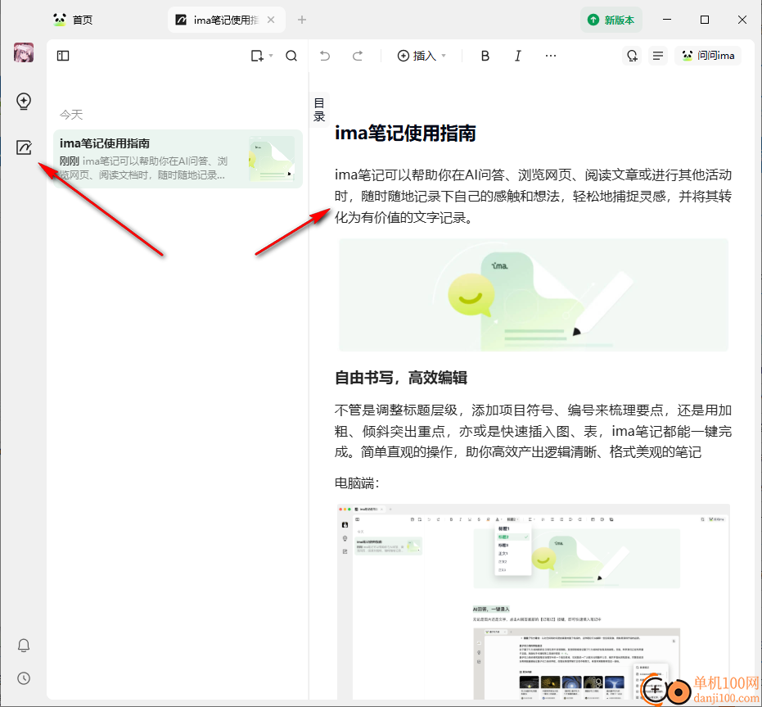Image resolution: width=762 pixels, height=707 pixels.
Task: Open the 插入 insert menu
Action: (x=422, y=56)
